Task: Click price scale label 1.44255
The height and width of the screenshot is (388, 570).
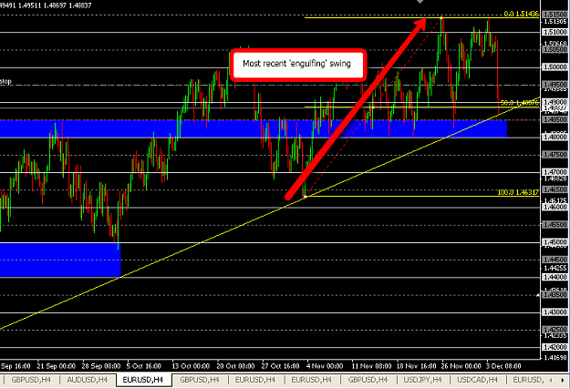Action: [x=555, y=268]
